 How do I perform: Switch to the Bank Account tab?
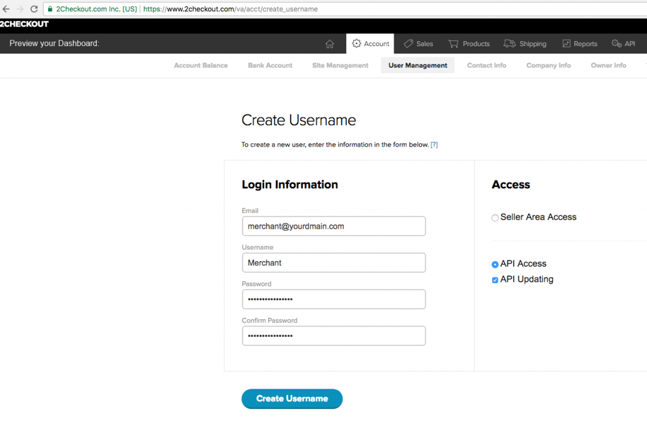270,65
